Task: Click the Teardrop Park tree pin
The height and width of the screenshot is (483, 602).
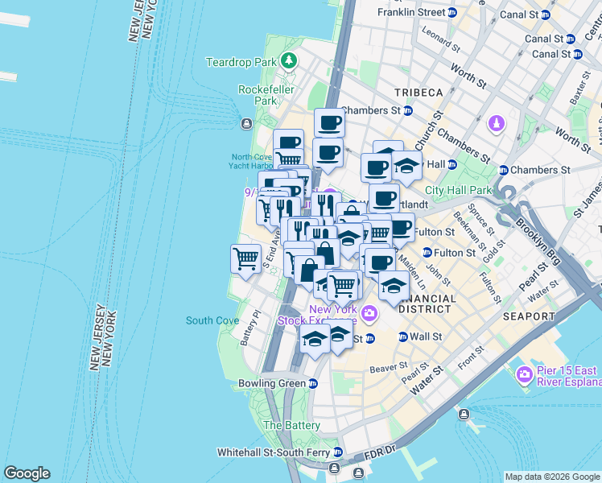Action: 289,61
